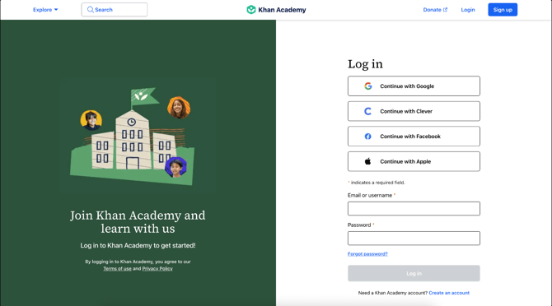Screen dimensions: 552x306
Task: Click the Forgot password? link
Action: [367, 253]
